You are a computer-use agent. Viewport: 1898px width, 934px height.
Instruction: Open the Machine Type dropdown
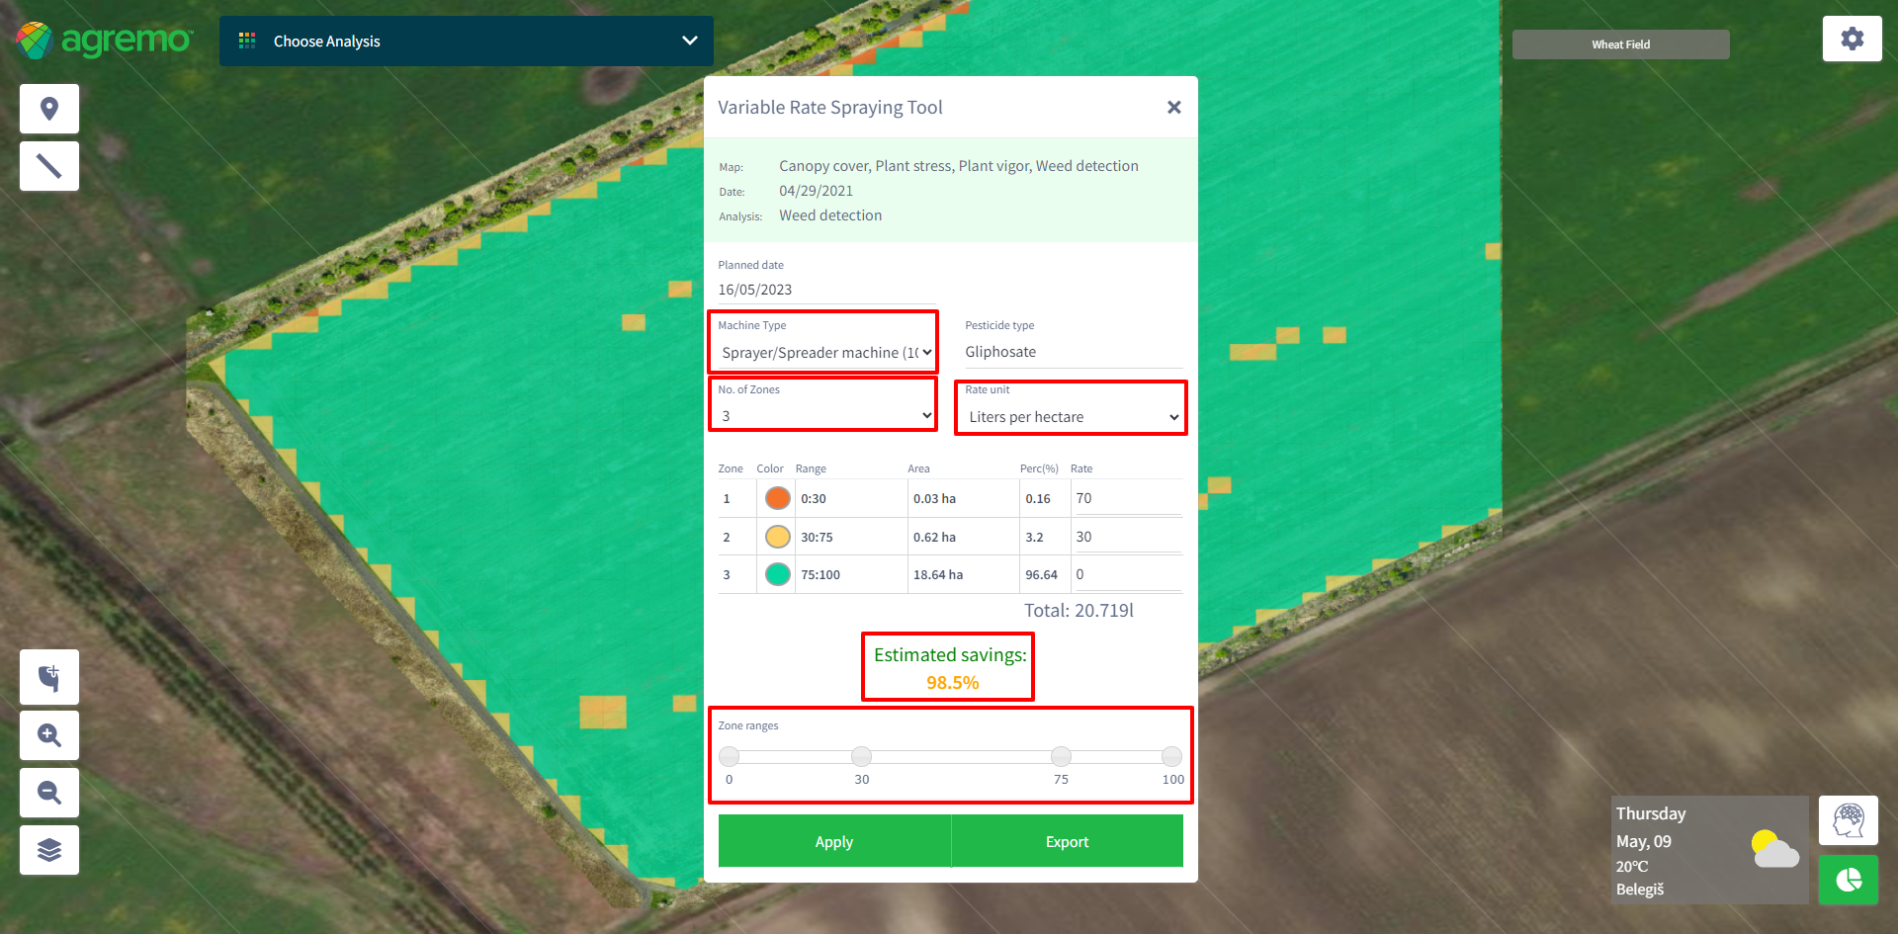(x=824, y=353)
